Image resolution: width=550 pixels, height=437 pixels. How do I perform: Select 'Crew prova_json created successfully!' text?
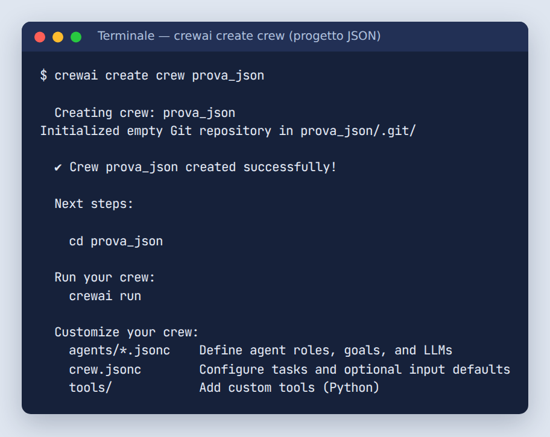(x=203, y=168)
